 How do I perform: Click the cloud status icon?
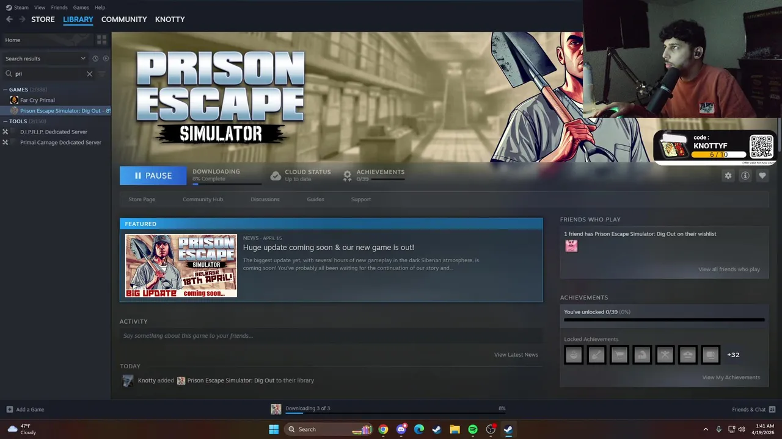276,176
